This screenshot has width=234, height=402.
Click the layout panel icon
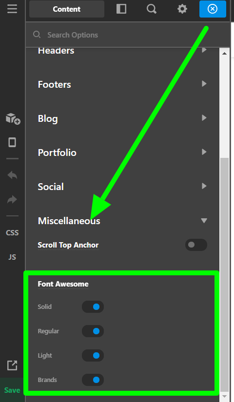[121, 9]
